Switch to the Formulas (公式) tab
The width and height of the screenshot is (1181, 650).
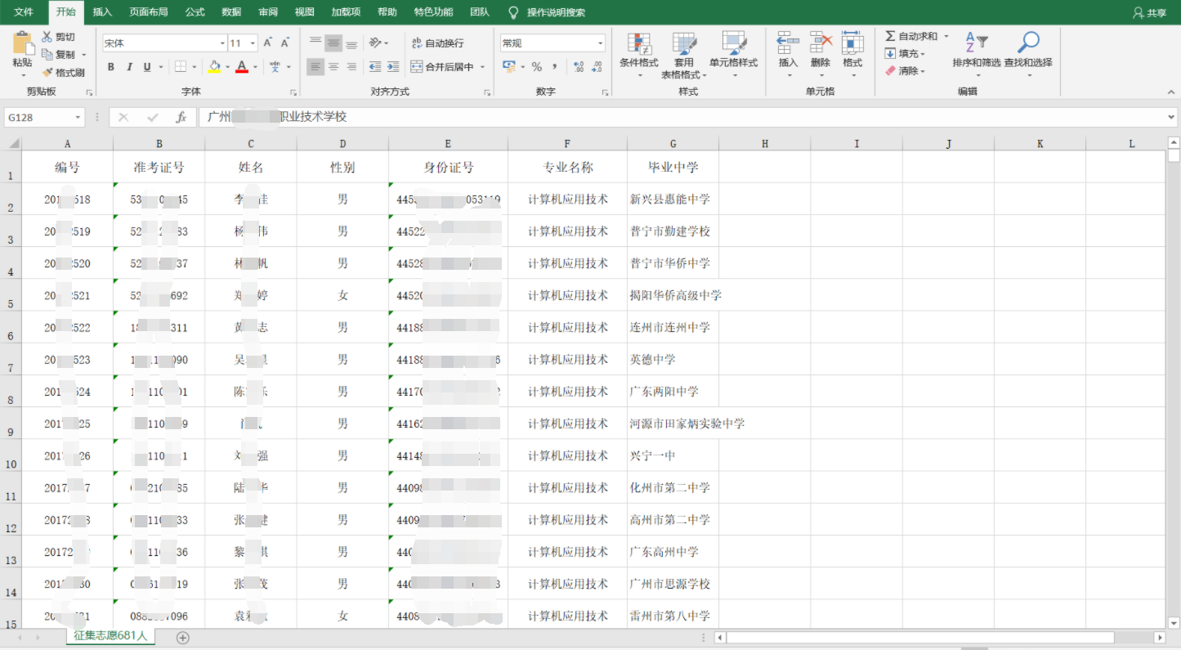point(195,12)
